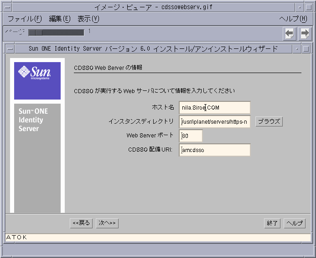Click the Web Server ポート field

click(191, 136)
